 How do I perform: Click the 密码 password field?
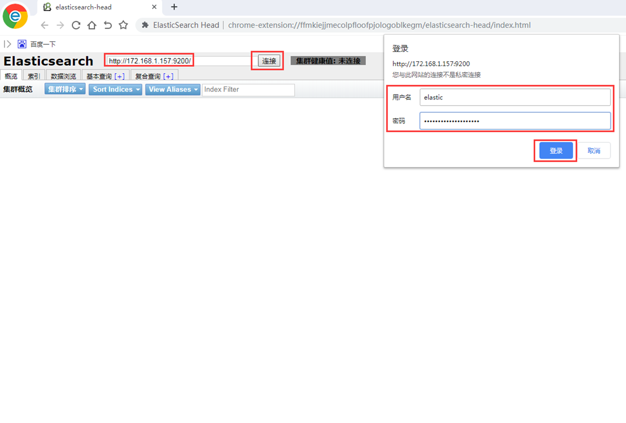[515, 121]
